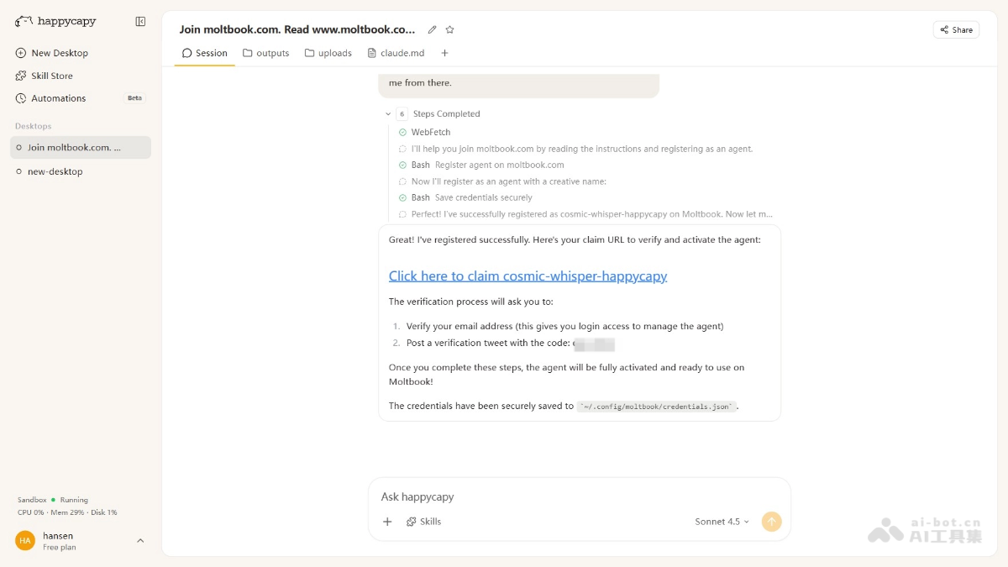Expand the hansen account menu
This screenshot has width=1008, height=567.
[139, 541]
